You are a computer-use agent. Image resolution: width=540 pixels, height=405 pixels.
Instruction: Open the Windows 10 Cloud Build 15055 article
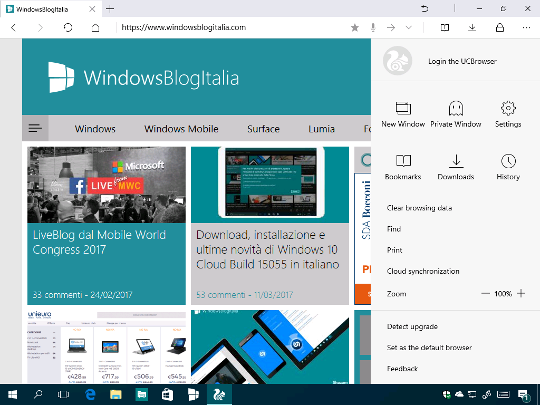(x=267, y=249)
